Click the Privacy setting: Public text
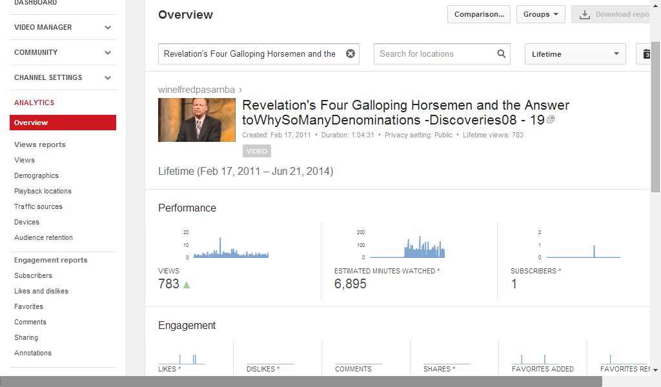The image size is (661, 387). coord(418,135)
